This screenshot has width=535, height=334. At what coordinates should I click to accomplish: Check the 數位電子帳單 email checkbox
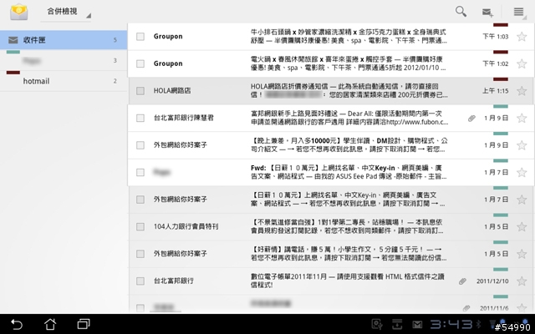(140, 281)
